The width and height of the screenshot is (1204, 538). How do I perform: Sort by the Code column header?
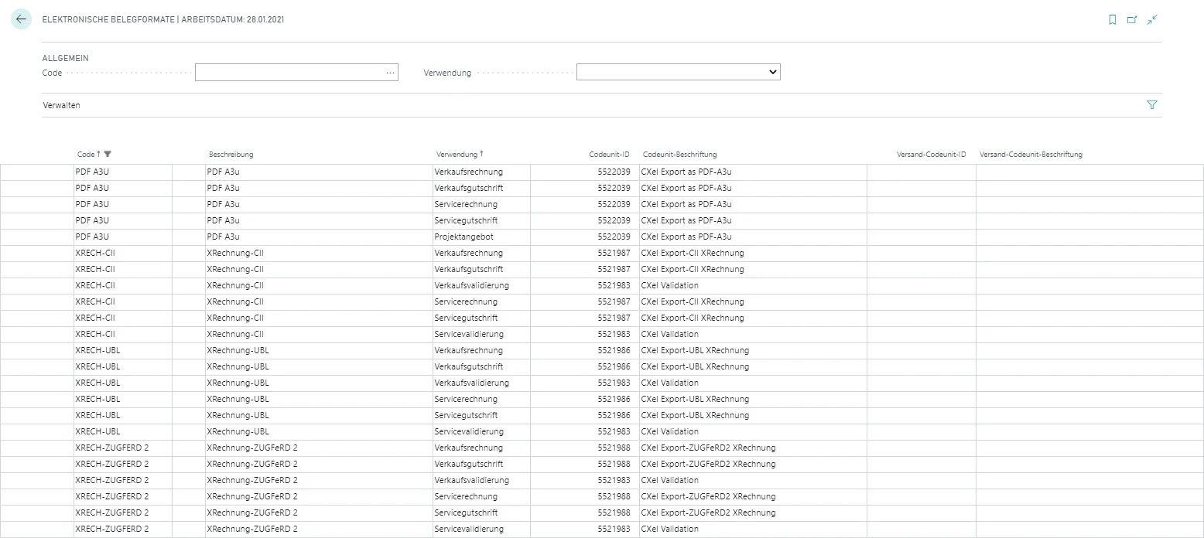click(x=85, y=155)
